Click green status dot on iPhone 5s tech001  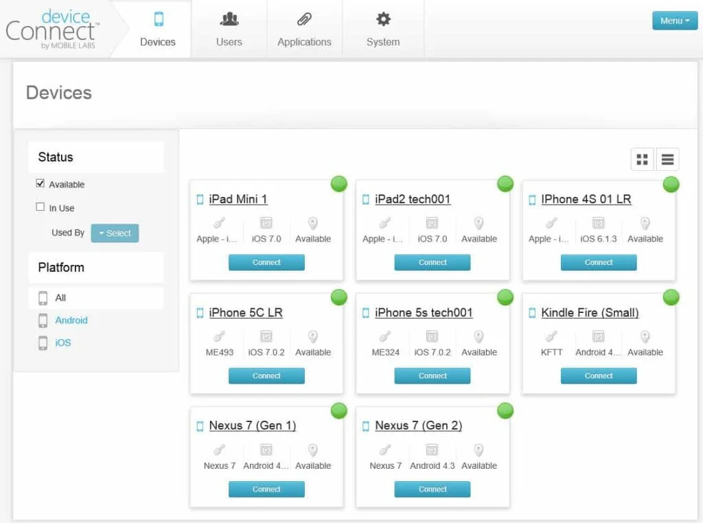pyautogui.click(x=505, y=297)
